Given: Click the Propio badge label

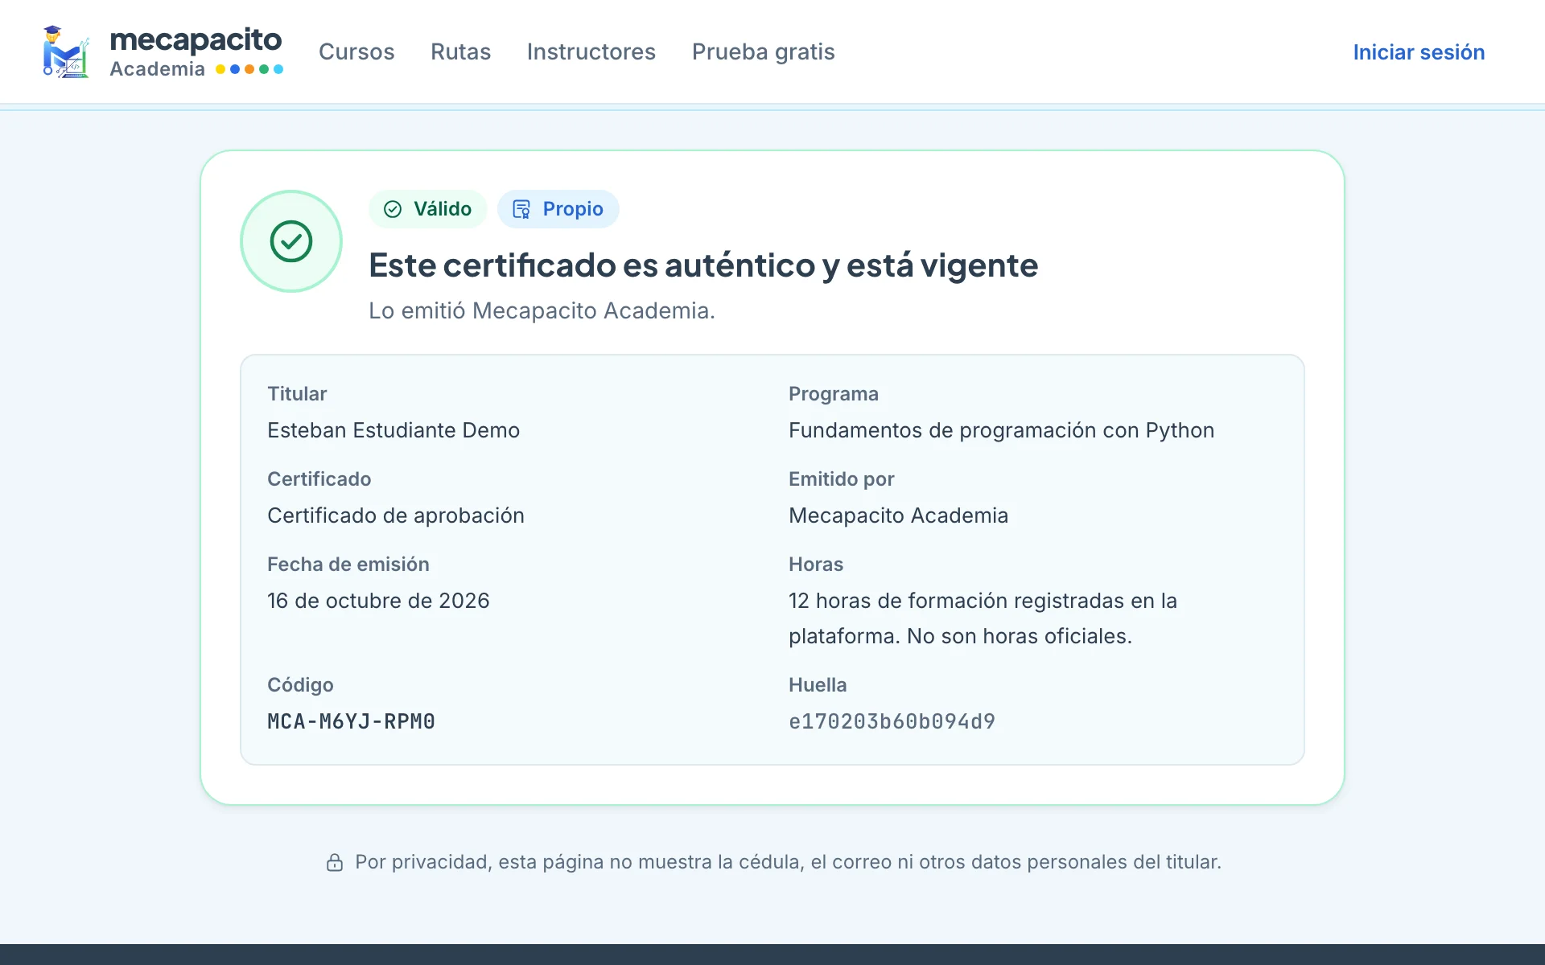Looking at the screenshot, I should point(573,209).
